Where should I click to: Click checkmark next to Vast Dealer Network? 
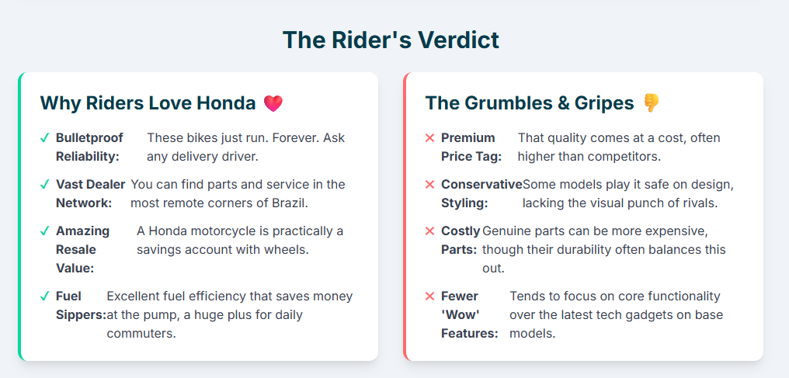(45, 185)
